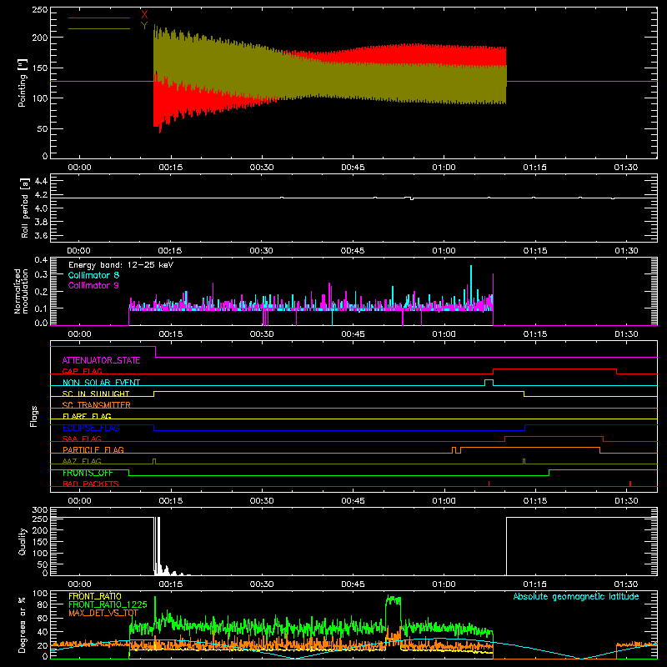The width and height of the screenshot is (667, 667).
Task: Click the dim olive A2Z_FLAG label
Action: pyautogui.click(x=82, y=461)
